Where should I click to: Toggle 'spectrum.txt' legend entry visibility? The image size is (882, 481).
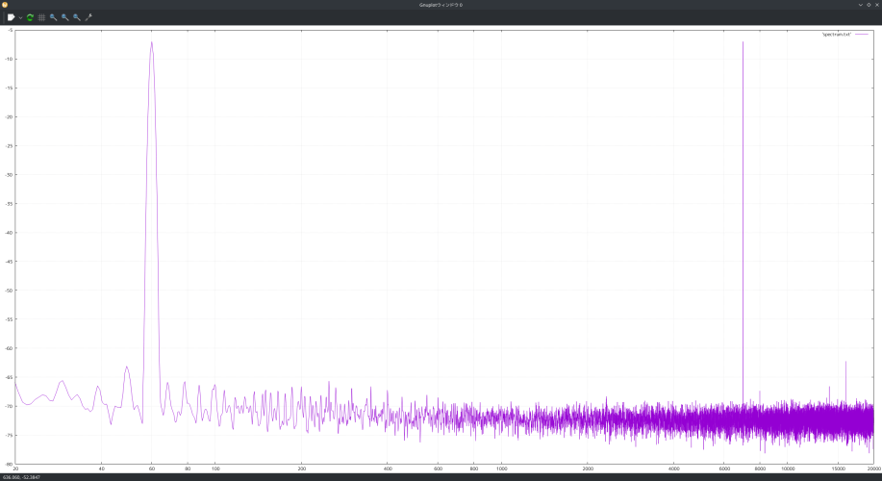pos(837,35)
